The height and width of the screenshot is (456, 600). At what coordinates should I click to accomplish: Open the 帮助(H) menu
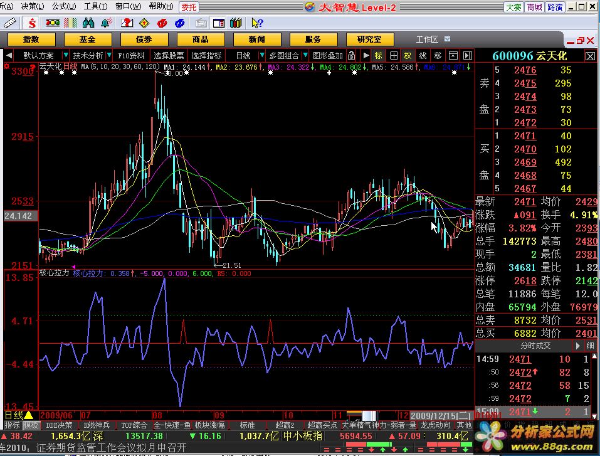[x=161, y=6]
